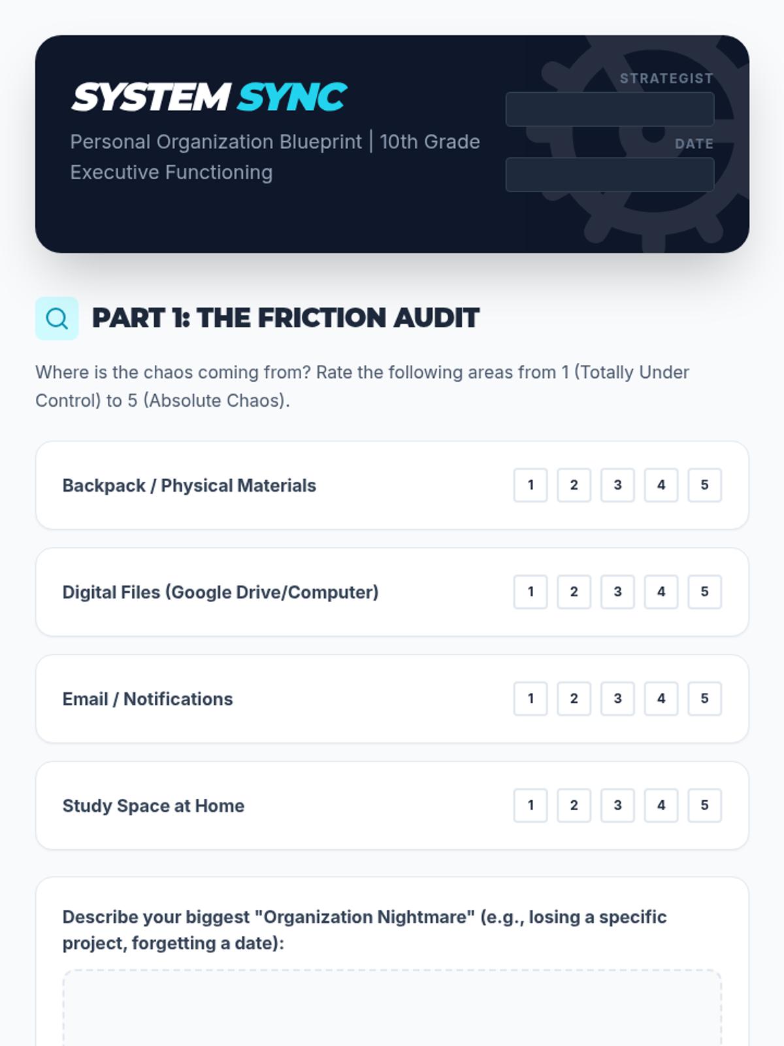The height and width of the screenshot is (1046, 784).
Task: Set Email / Notifications rating to 5
Action: 704,698
